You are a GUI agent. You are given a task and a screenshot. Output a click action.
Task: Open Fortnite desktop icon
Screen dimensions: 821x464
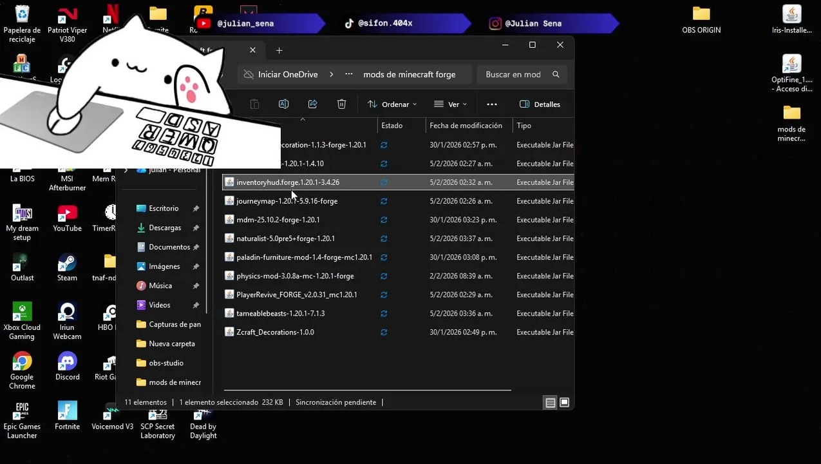point(67,416)
